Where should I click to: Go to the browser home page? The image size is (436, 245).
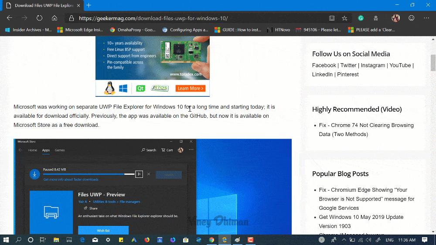[54, 18]
